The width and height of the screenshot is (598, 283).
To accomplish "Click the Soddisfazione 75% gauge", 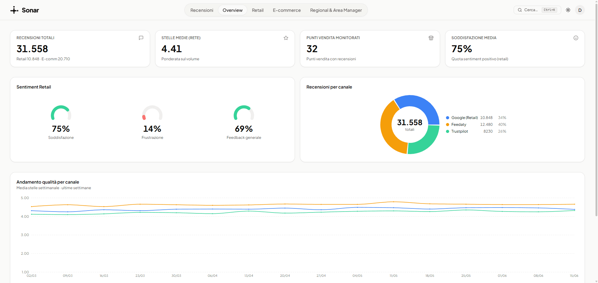I will point(61,113).
